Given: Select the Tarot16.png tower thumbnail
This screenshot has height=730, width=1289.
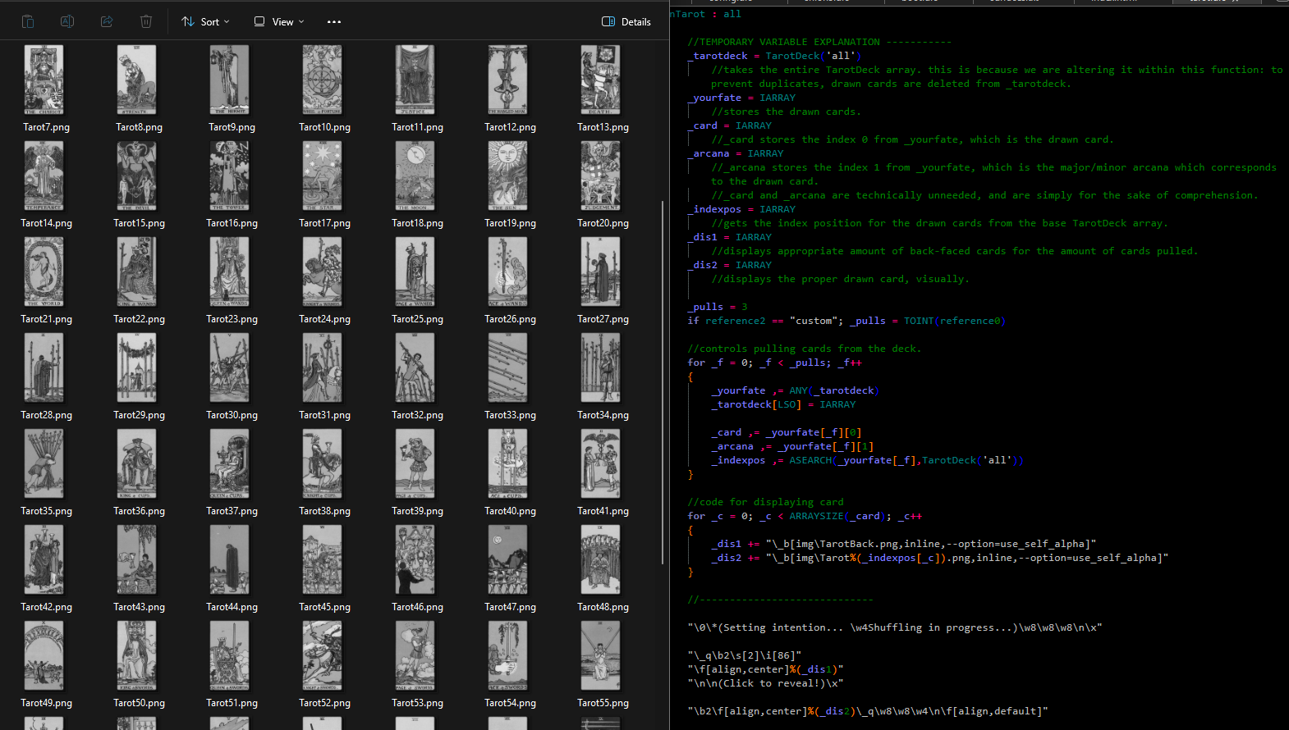Looking at the screenshot, I should pyautogui.click(x=230, y=176).
